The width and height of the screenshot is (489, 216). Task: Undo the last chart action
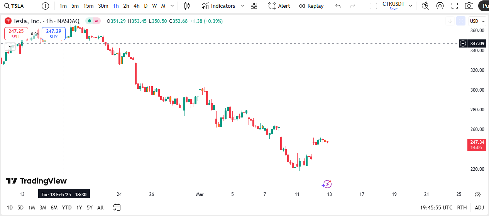(x=338, y=6)
